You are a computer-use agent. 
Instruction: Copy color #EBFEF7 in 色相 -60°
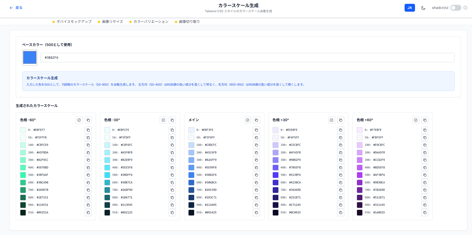(88, 130)
